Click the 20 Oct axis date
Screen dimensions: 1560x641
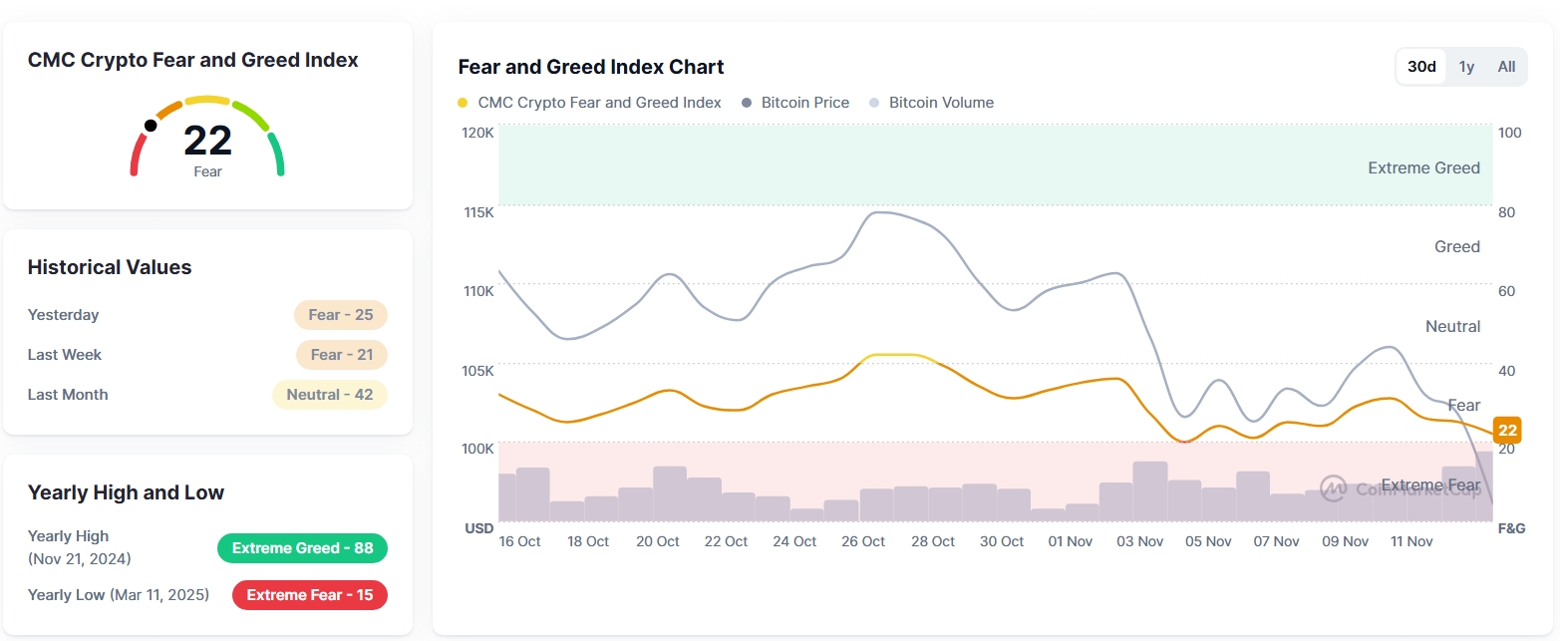pos(658,541)
